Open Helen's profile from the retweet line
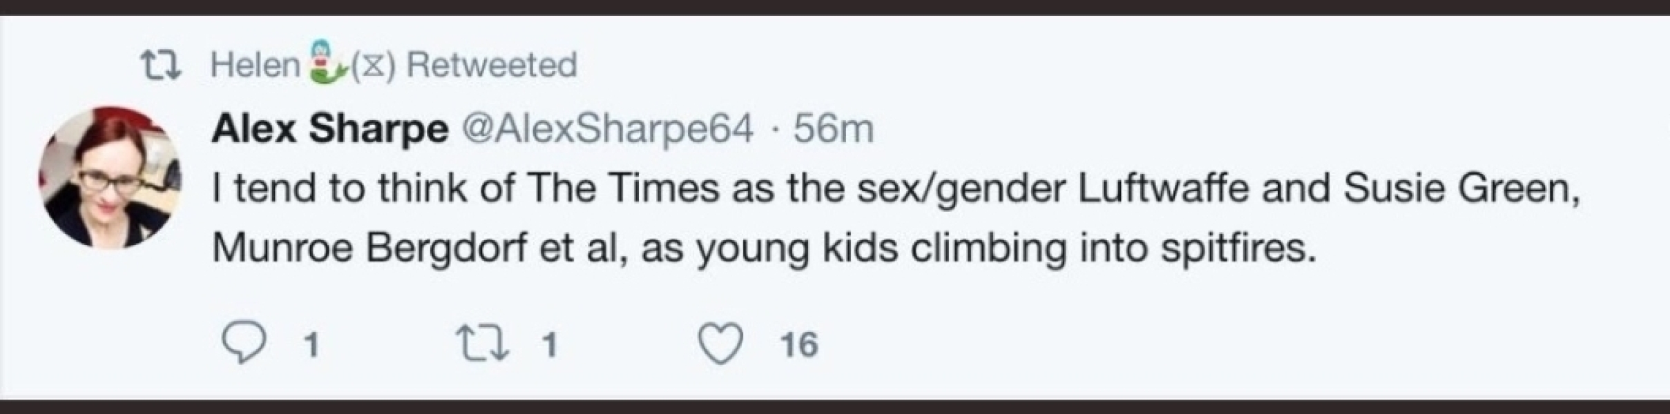Image resolution: width=1670 pixels, height=414 pixels. pyautogui.click(x=255, y=66)
